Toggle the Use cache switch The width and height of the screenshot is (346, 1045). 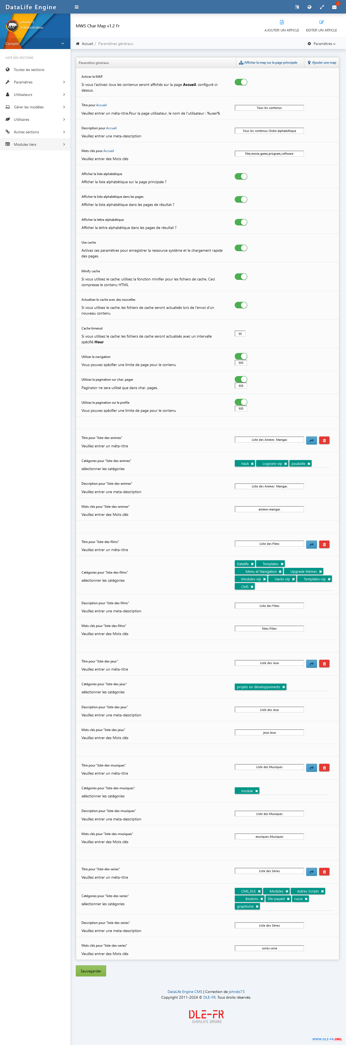pos(241,248)
